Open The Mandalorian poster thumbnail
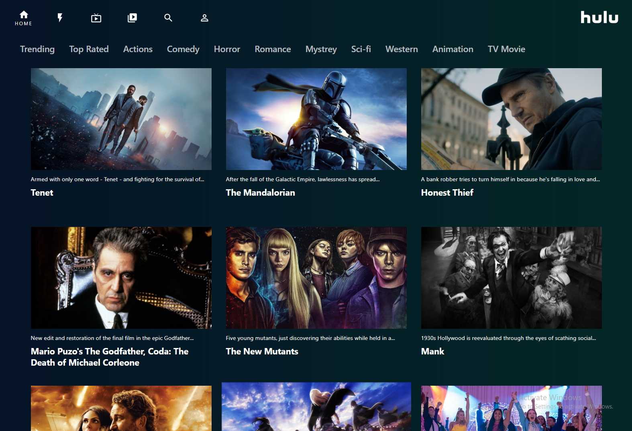 click(x=316, y=119)
